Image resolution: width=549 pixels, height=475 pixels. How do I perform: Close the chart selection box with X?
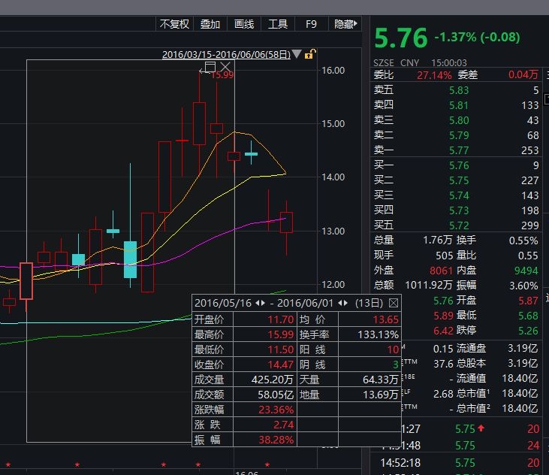pyautogui.click(x=225, y=68)
